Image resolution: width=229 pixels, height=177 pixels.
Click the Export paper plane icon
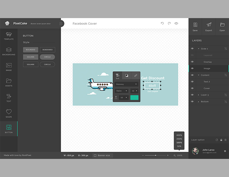209,24
